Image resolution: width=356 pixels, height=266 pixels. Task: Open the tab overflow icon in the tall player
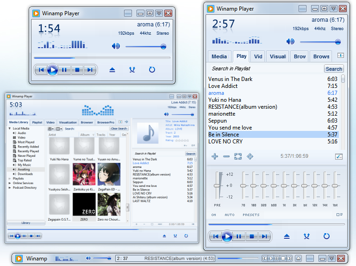point(341,56)
